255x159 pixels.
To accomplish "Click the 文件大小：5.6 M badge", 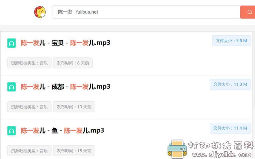I will 231,41.
